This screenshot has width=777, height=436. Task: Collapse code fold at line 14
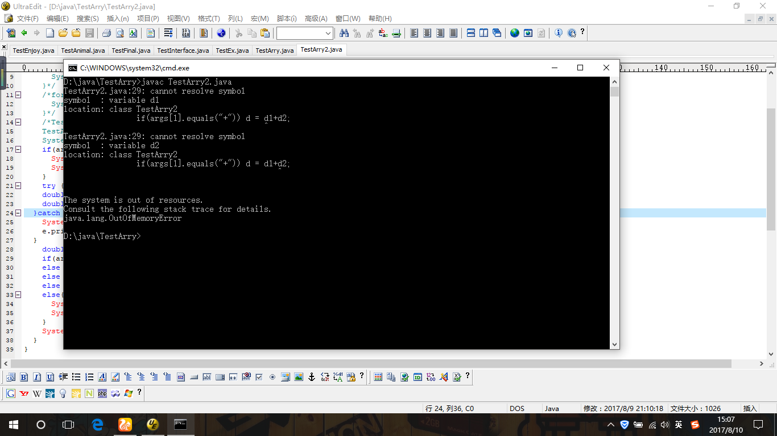click(x=18, y=122)
